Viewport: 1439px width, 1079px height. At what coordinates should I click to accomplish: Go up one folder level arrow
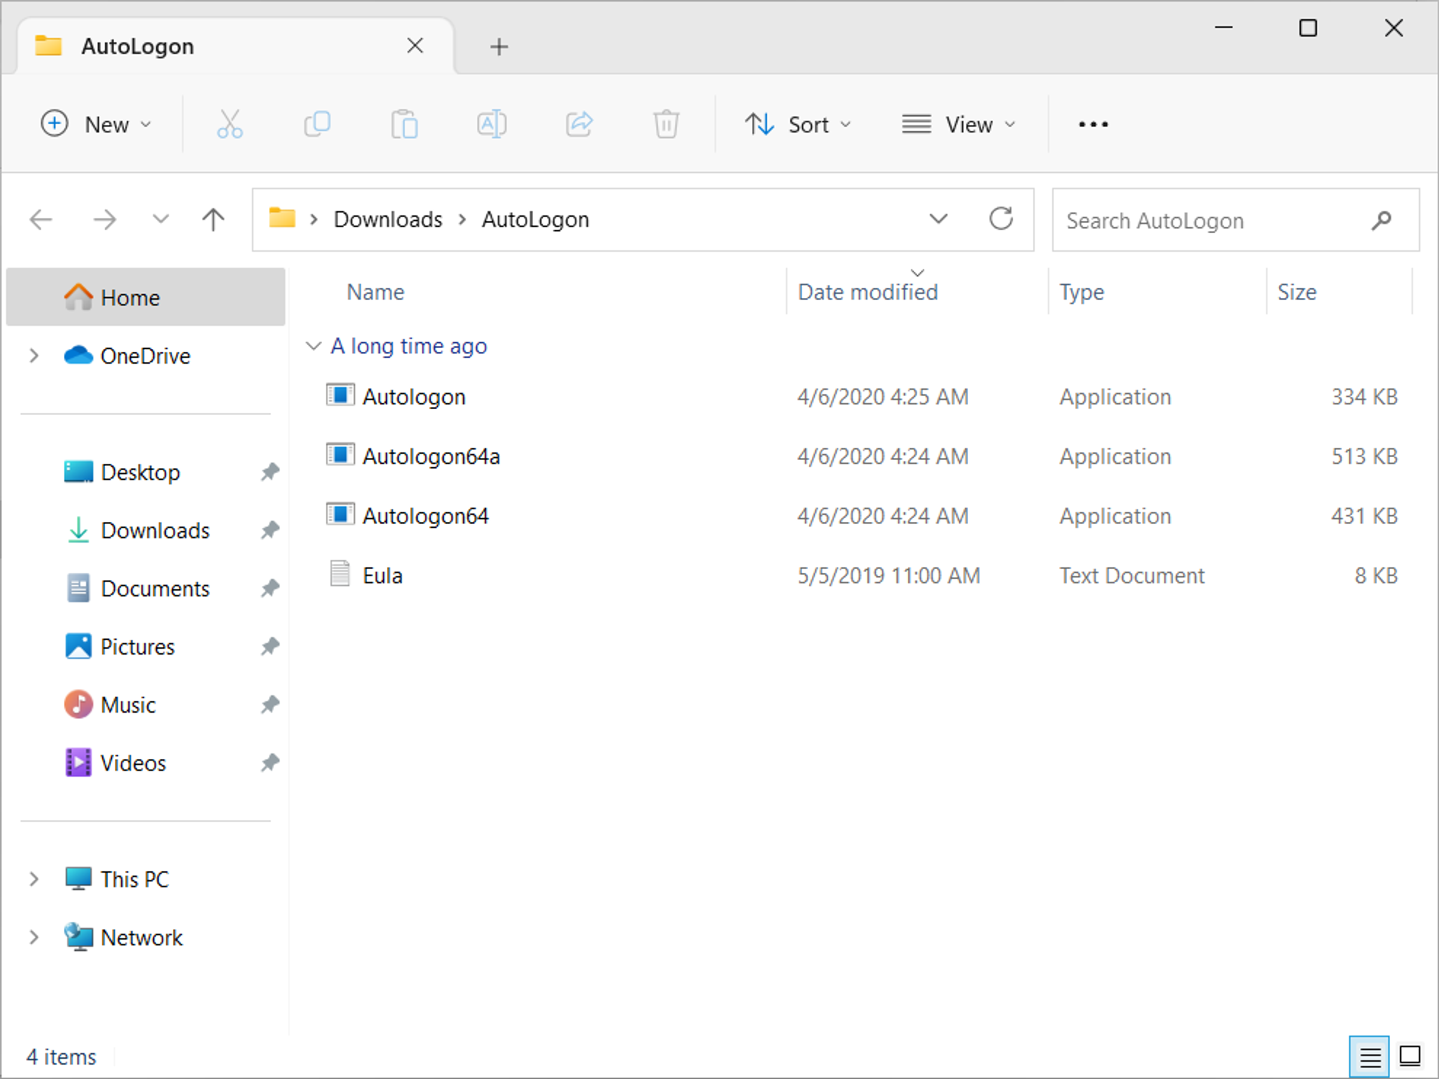[213, 220]
